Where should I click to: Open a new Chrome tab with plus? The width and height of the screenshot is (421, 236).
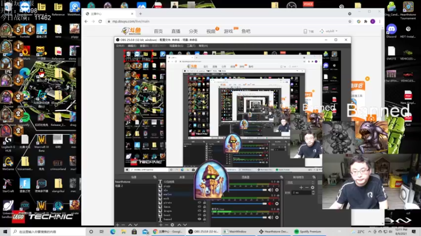141,14
